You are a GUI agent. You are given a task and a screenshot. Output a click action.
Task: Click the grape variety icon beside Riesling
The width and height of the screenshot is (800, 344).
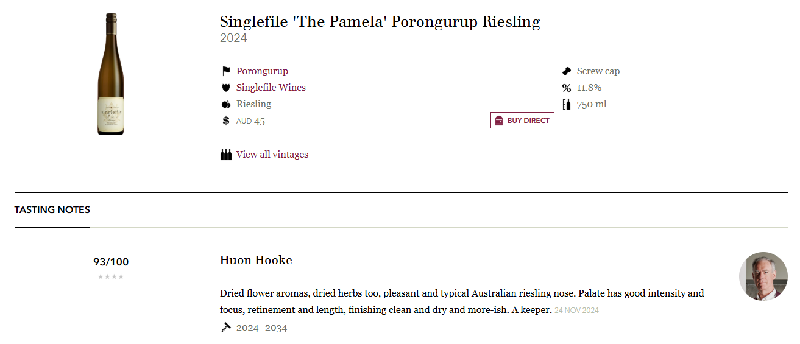pos(226,104)
